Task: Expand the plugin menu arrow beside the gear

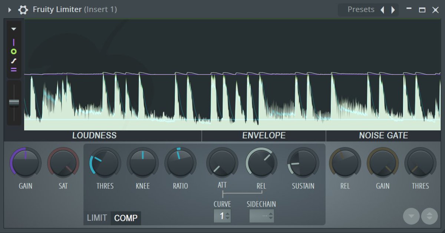Action: 10,10
